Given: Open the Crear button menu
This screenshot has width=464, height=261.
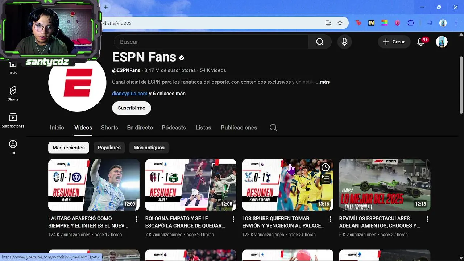Looking at the screenshot, I should point(394,42).
